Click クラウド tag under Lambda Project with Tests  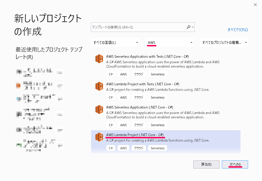139,97
